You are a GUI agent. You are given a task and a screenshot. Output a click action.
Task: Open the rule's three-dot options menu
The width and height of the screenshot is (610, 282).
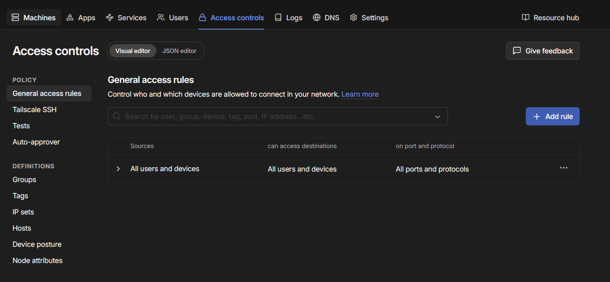pyautogui.click(x=563, y=168)
